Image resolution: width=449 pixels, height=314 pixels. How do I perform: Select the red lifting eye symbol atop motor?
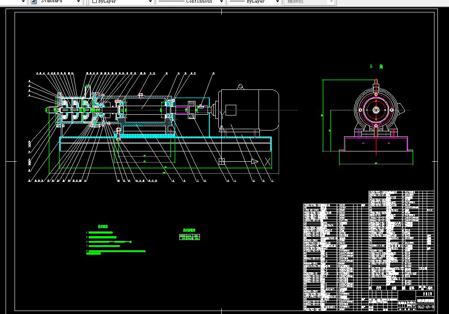click(241, 86)
